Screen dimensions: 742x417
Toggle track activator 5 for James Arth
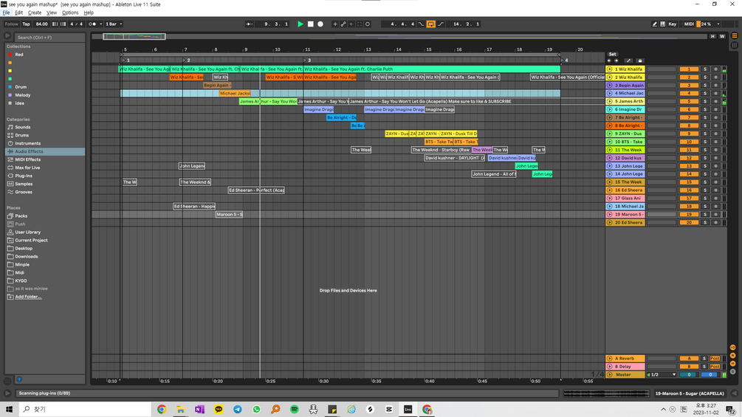689,101
